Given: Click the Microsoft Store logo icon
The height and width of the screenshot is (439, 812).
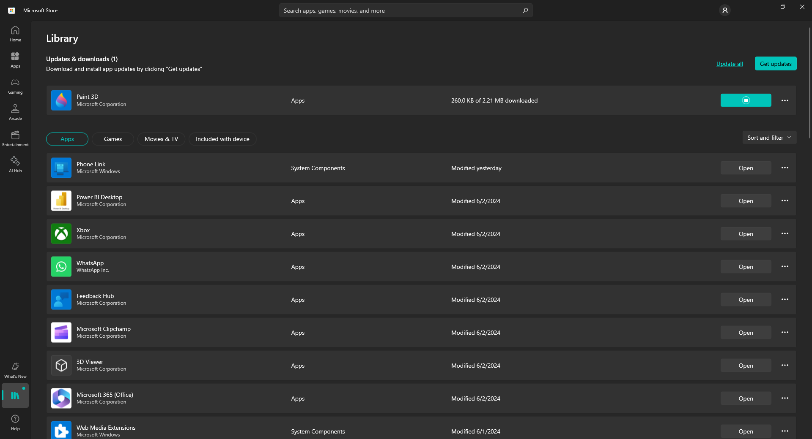Looking at the screenshot, I should tap(12, 11).
